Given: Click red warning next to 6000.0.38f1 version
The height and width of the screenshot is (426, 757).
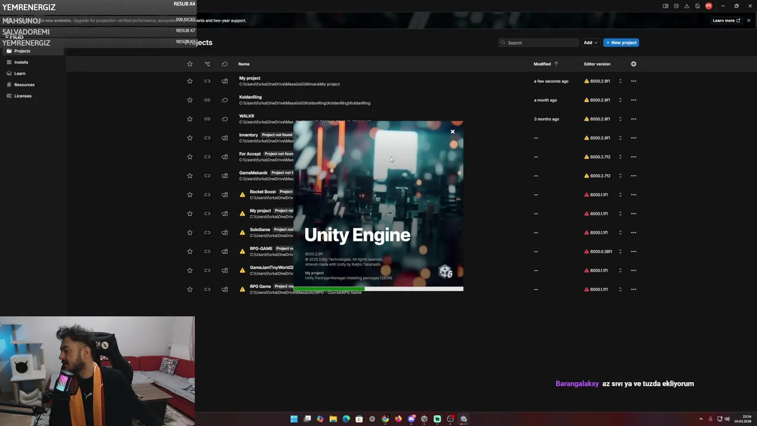Looking at the screenshot, I should pyautogui.click(x=587, y=251).
